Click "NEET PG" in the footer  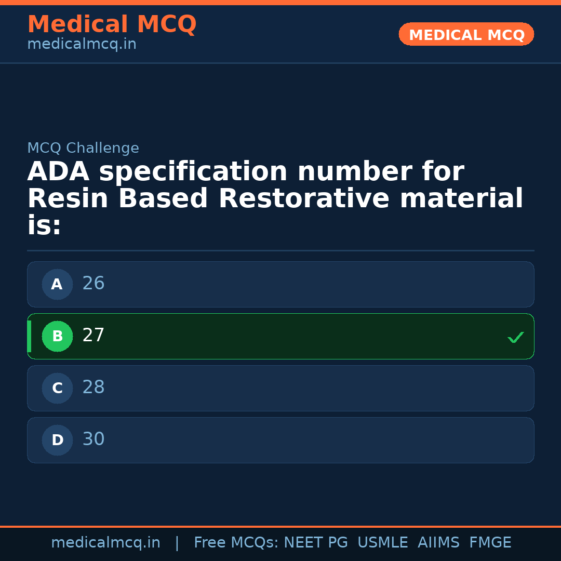point(316,543)
